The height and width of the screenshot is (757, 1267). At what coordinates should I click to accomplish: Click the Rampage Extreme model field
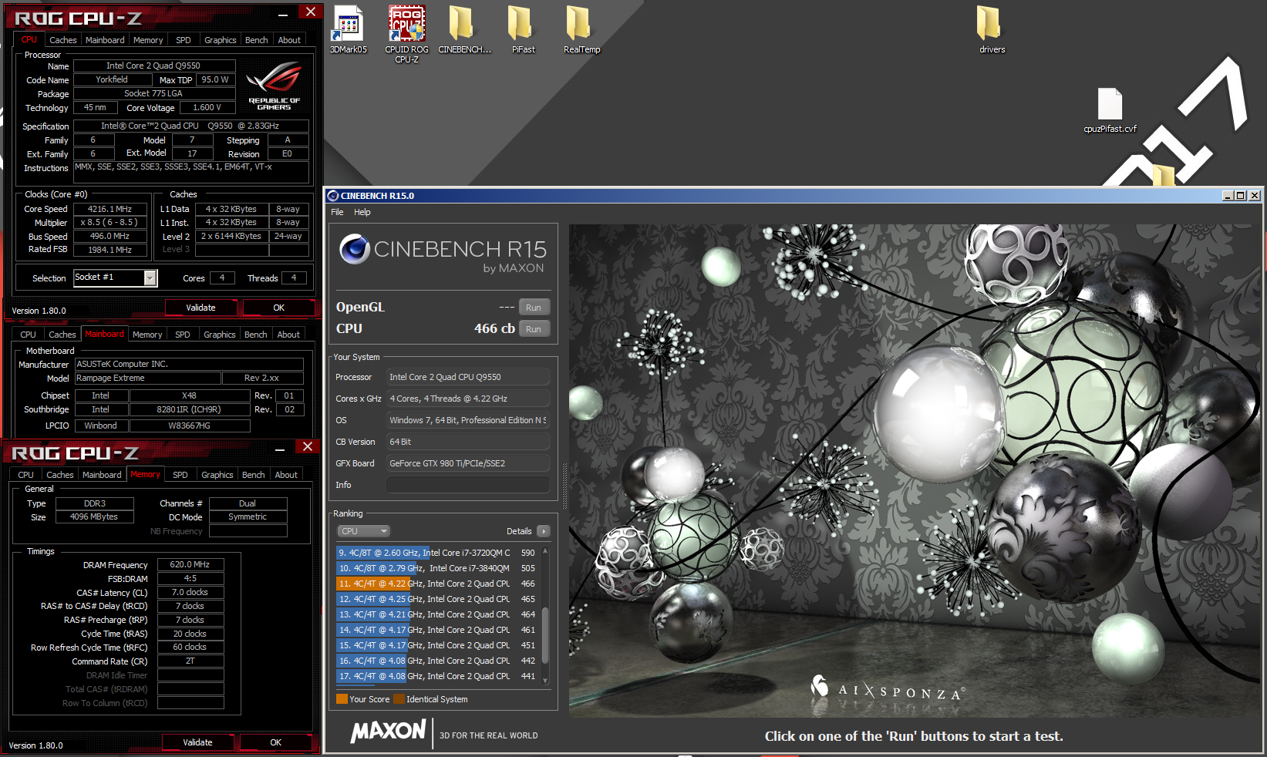(147, 378)
